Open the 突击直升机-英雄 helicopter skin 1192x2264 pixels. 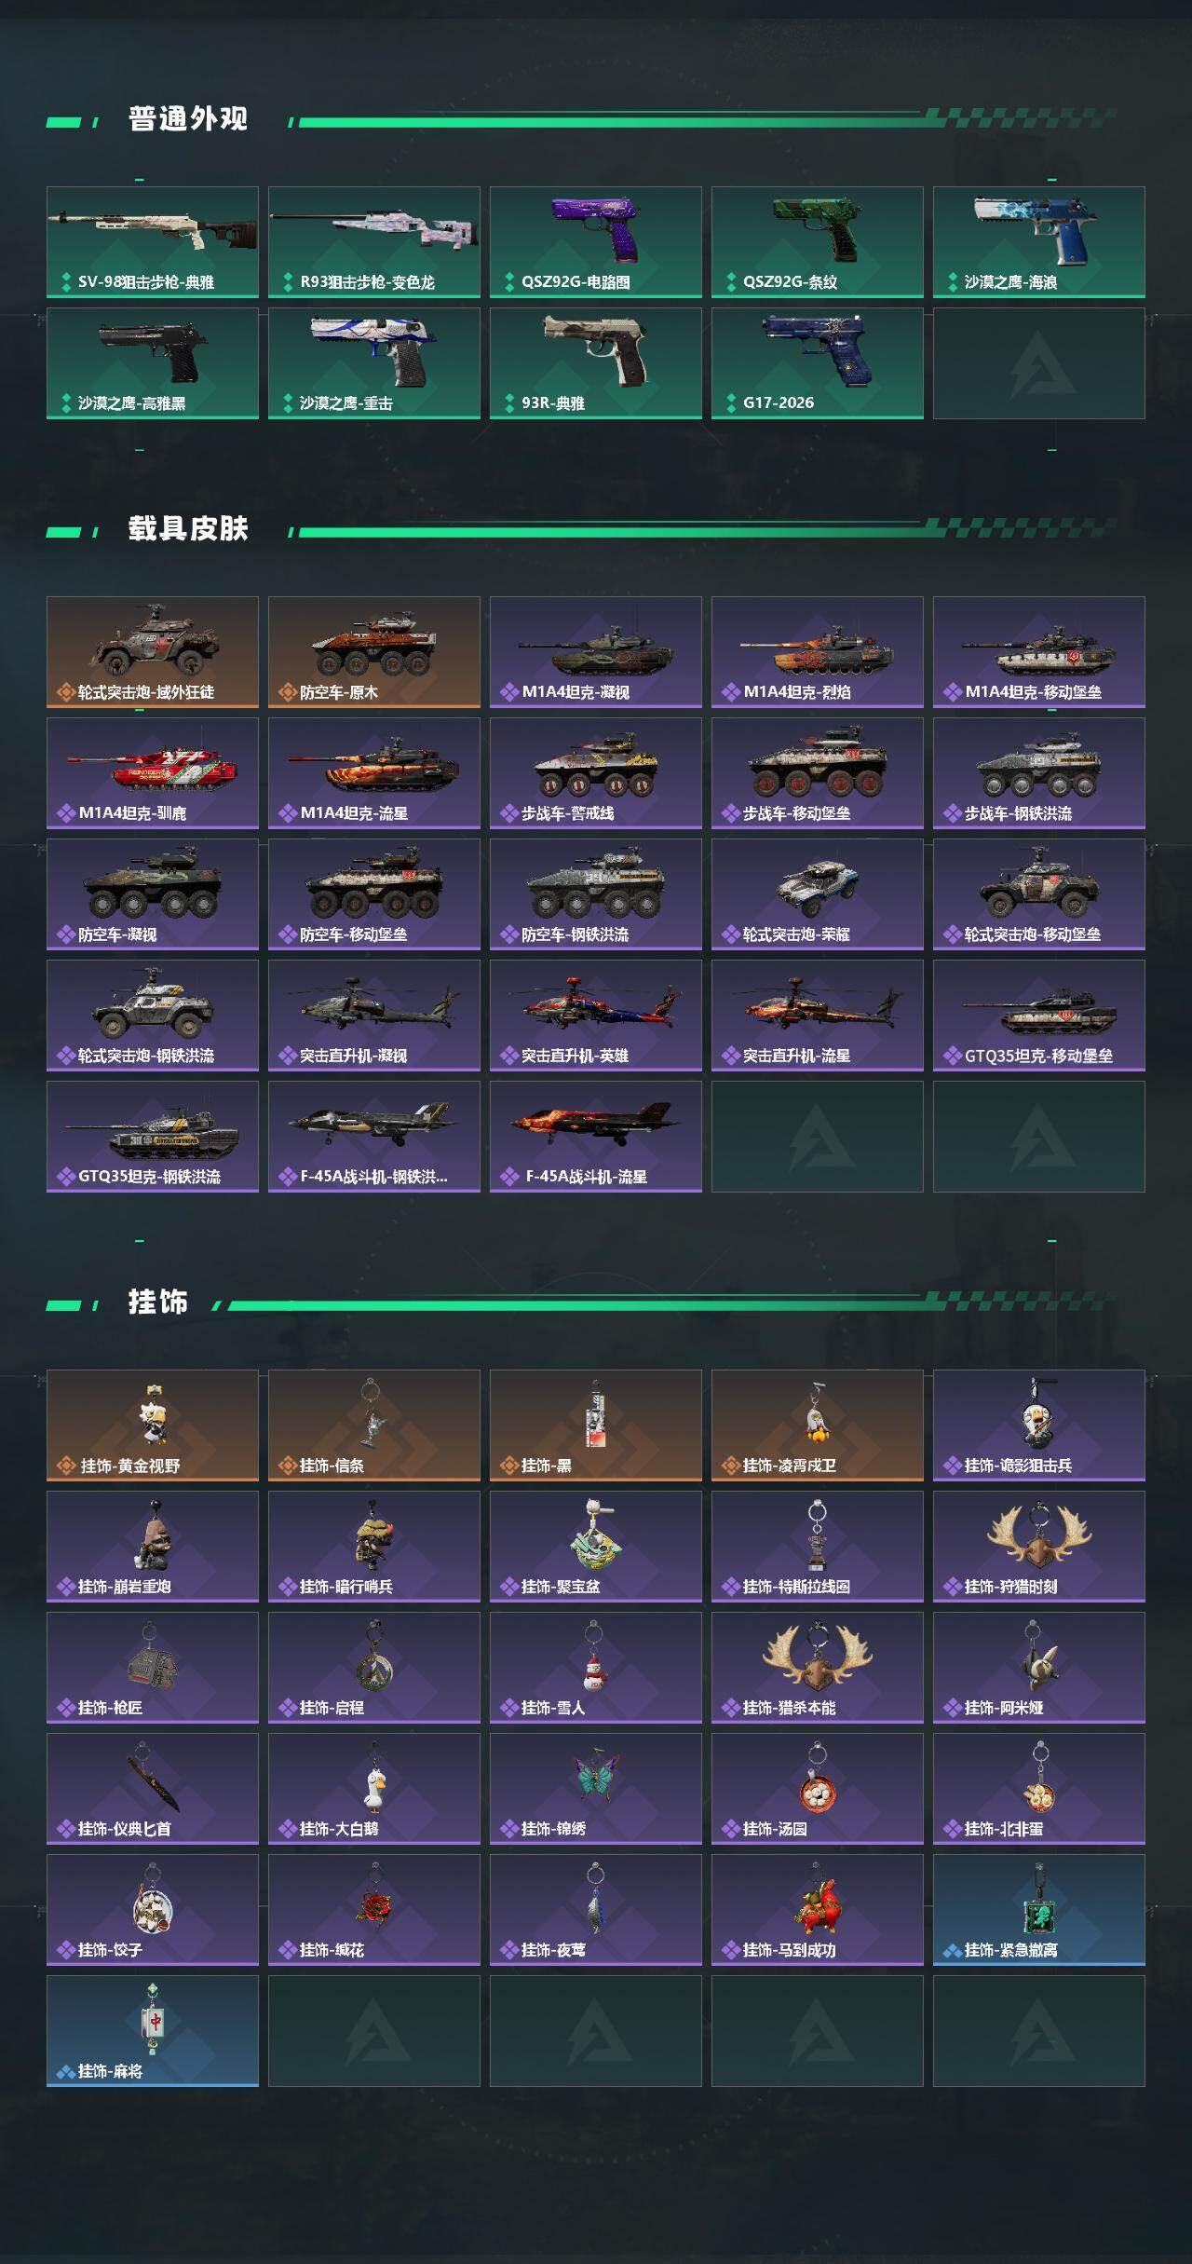point(596,1016)
